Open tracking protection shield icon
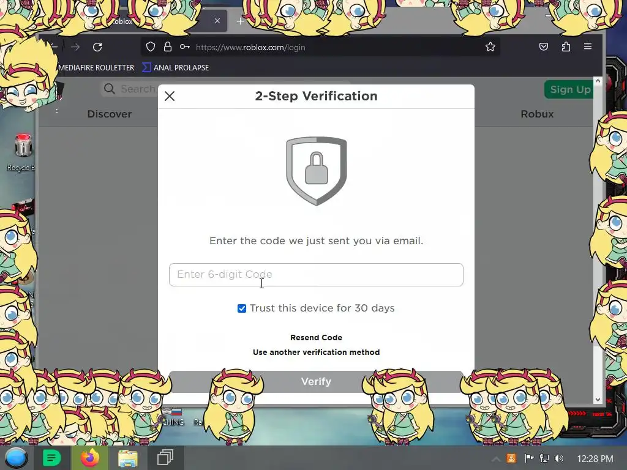 click(151, 47)
